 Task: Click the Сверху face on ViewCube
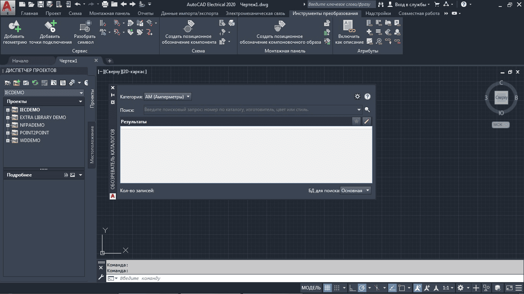click(501, 98)
